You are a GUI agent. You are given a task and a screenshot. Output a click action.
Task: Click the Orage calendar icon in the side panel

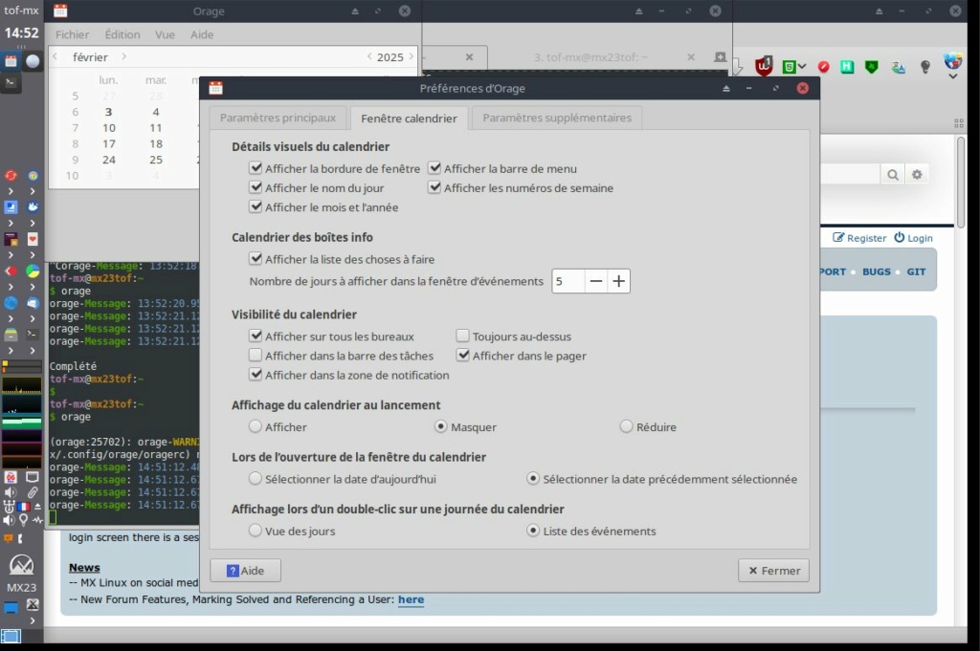[x=11, y=61]
